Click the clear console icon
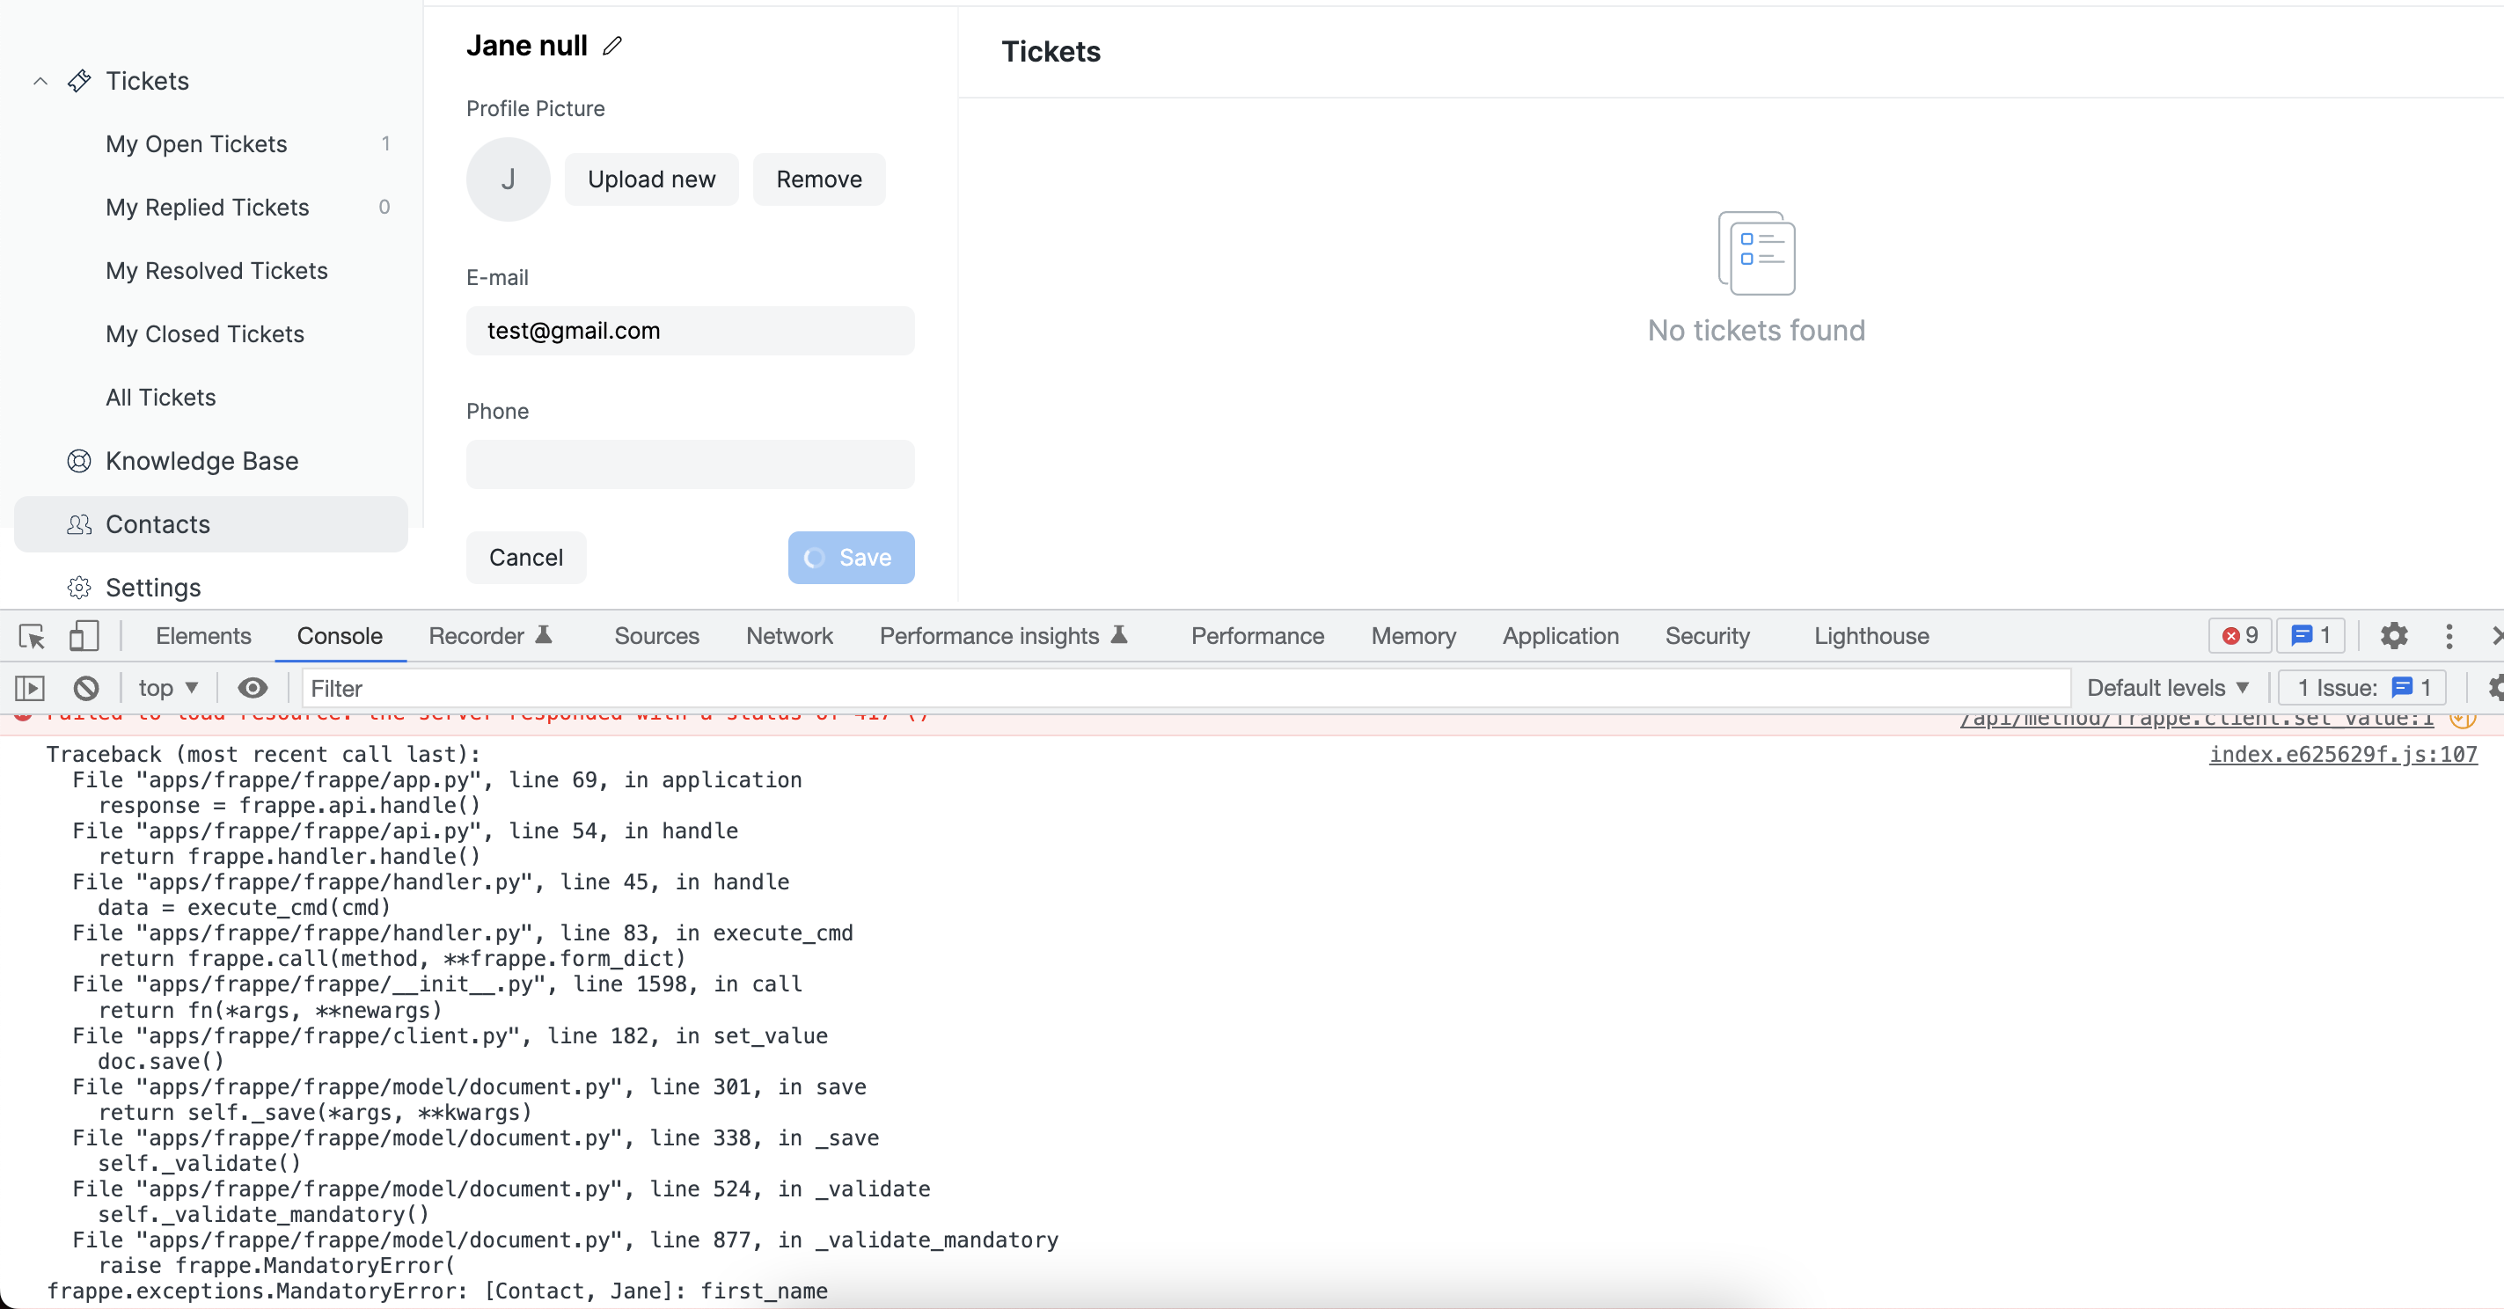This screenshot has height=1309, width=2504. 86,688
